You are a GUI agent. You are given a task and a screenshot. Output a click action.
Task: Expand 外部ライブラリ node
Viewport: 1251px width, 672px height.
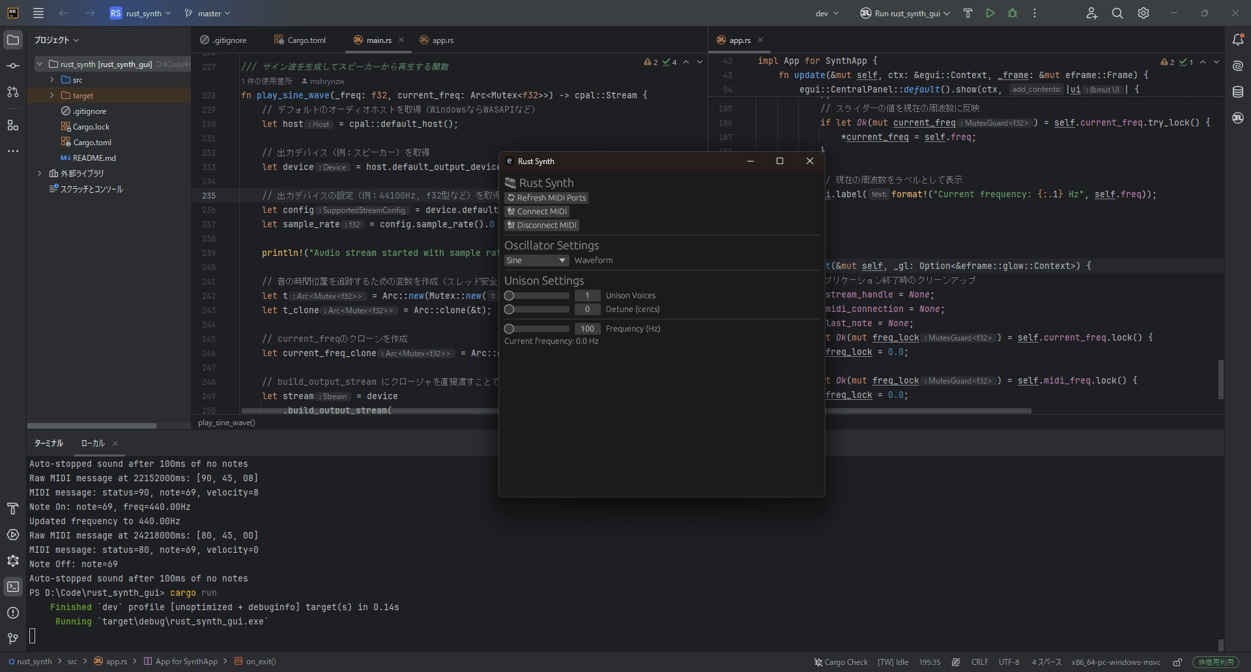click(40, 173)
